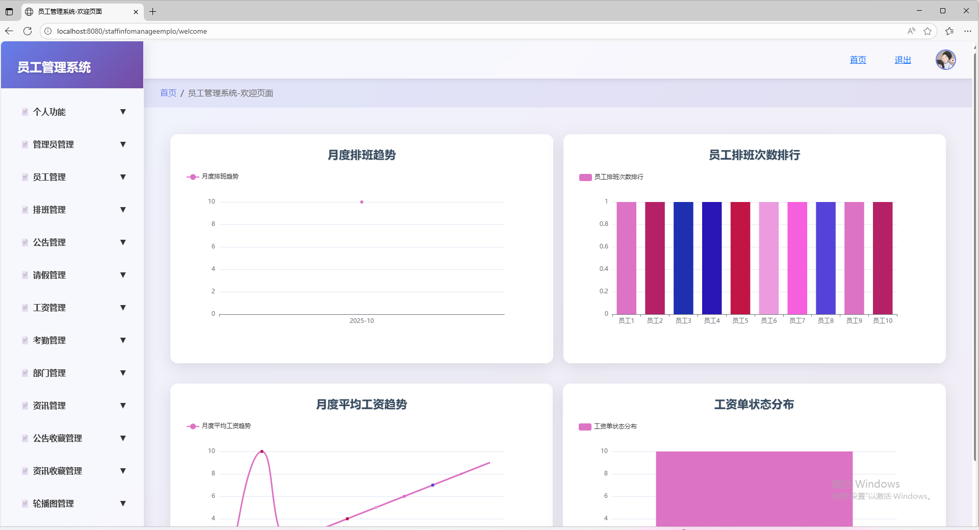Click the document icon beside 资讯收藏管理
Screen dimensions: 979x530
coord(25,471)
